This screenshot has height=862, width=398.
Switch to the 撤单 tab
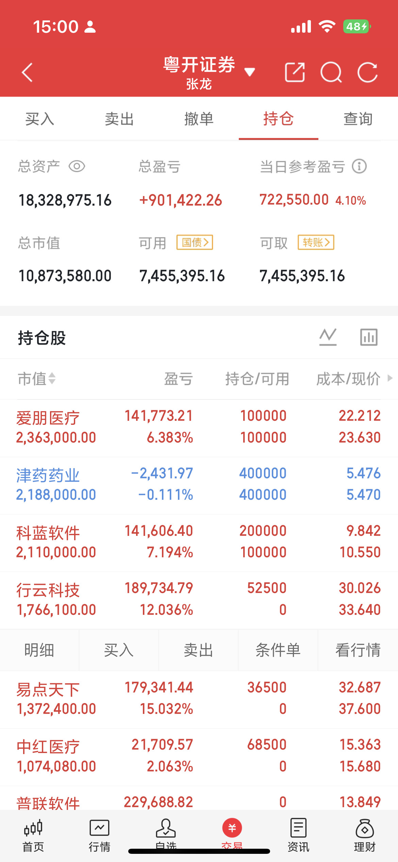(x=199, y=119)
